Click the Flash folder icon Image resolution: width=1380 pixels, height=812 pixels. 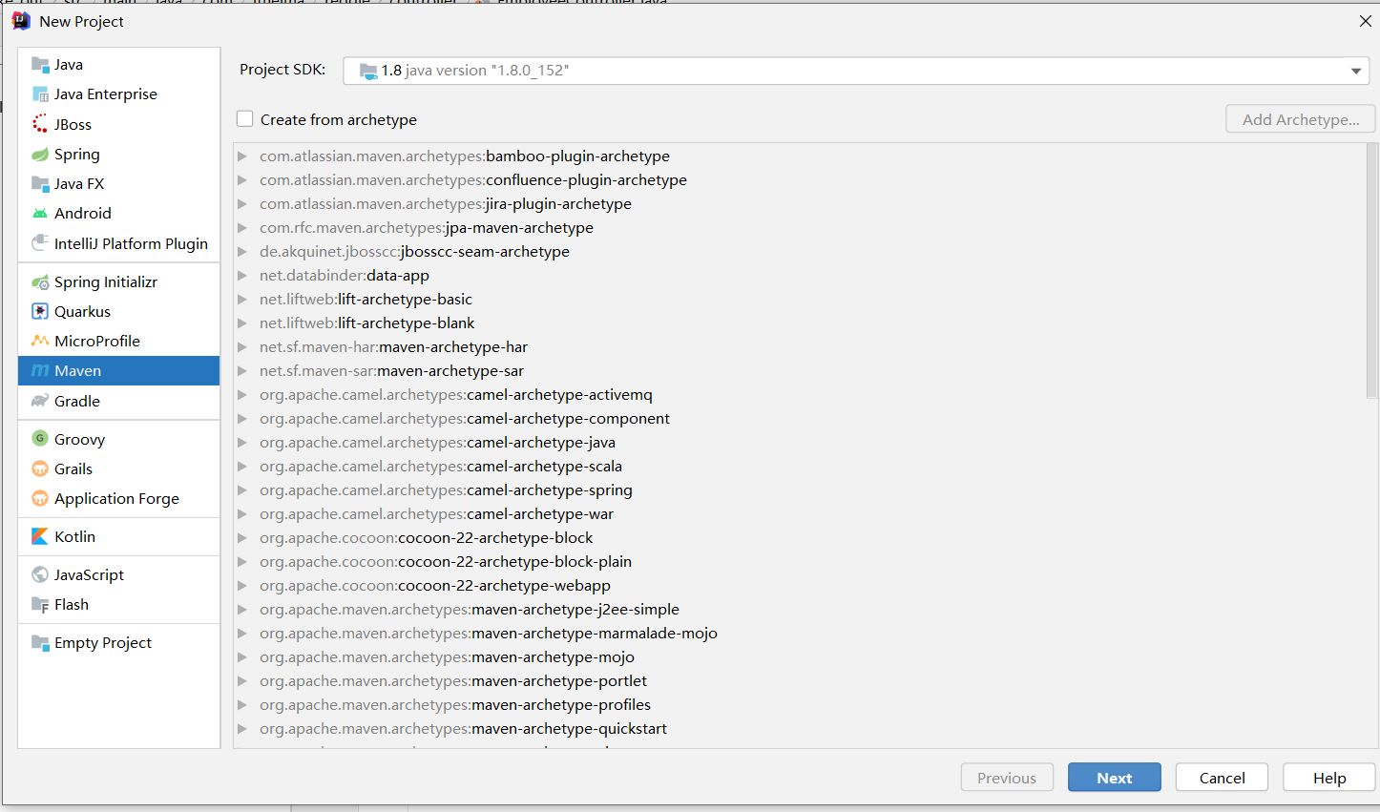tap(40, 605)
